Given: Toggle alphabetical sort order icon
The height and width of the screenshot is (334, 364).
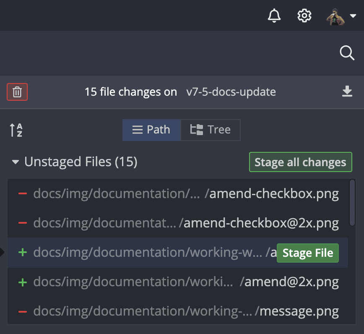Looking at the screenshot, I should (x=16, y=130).
